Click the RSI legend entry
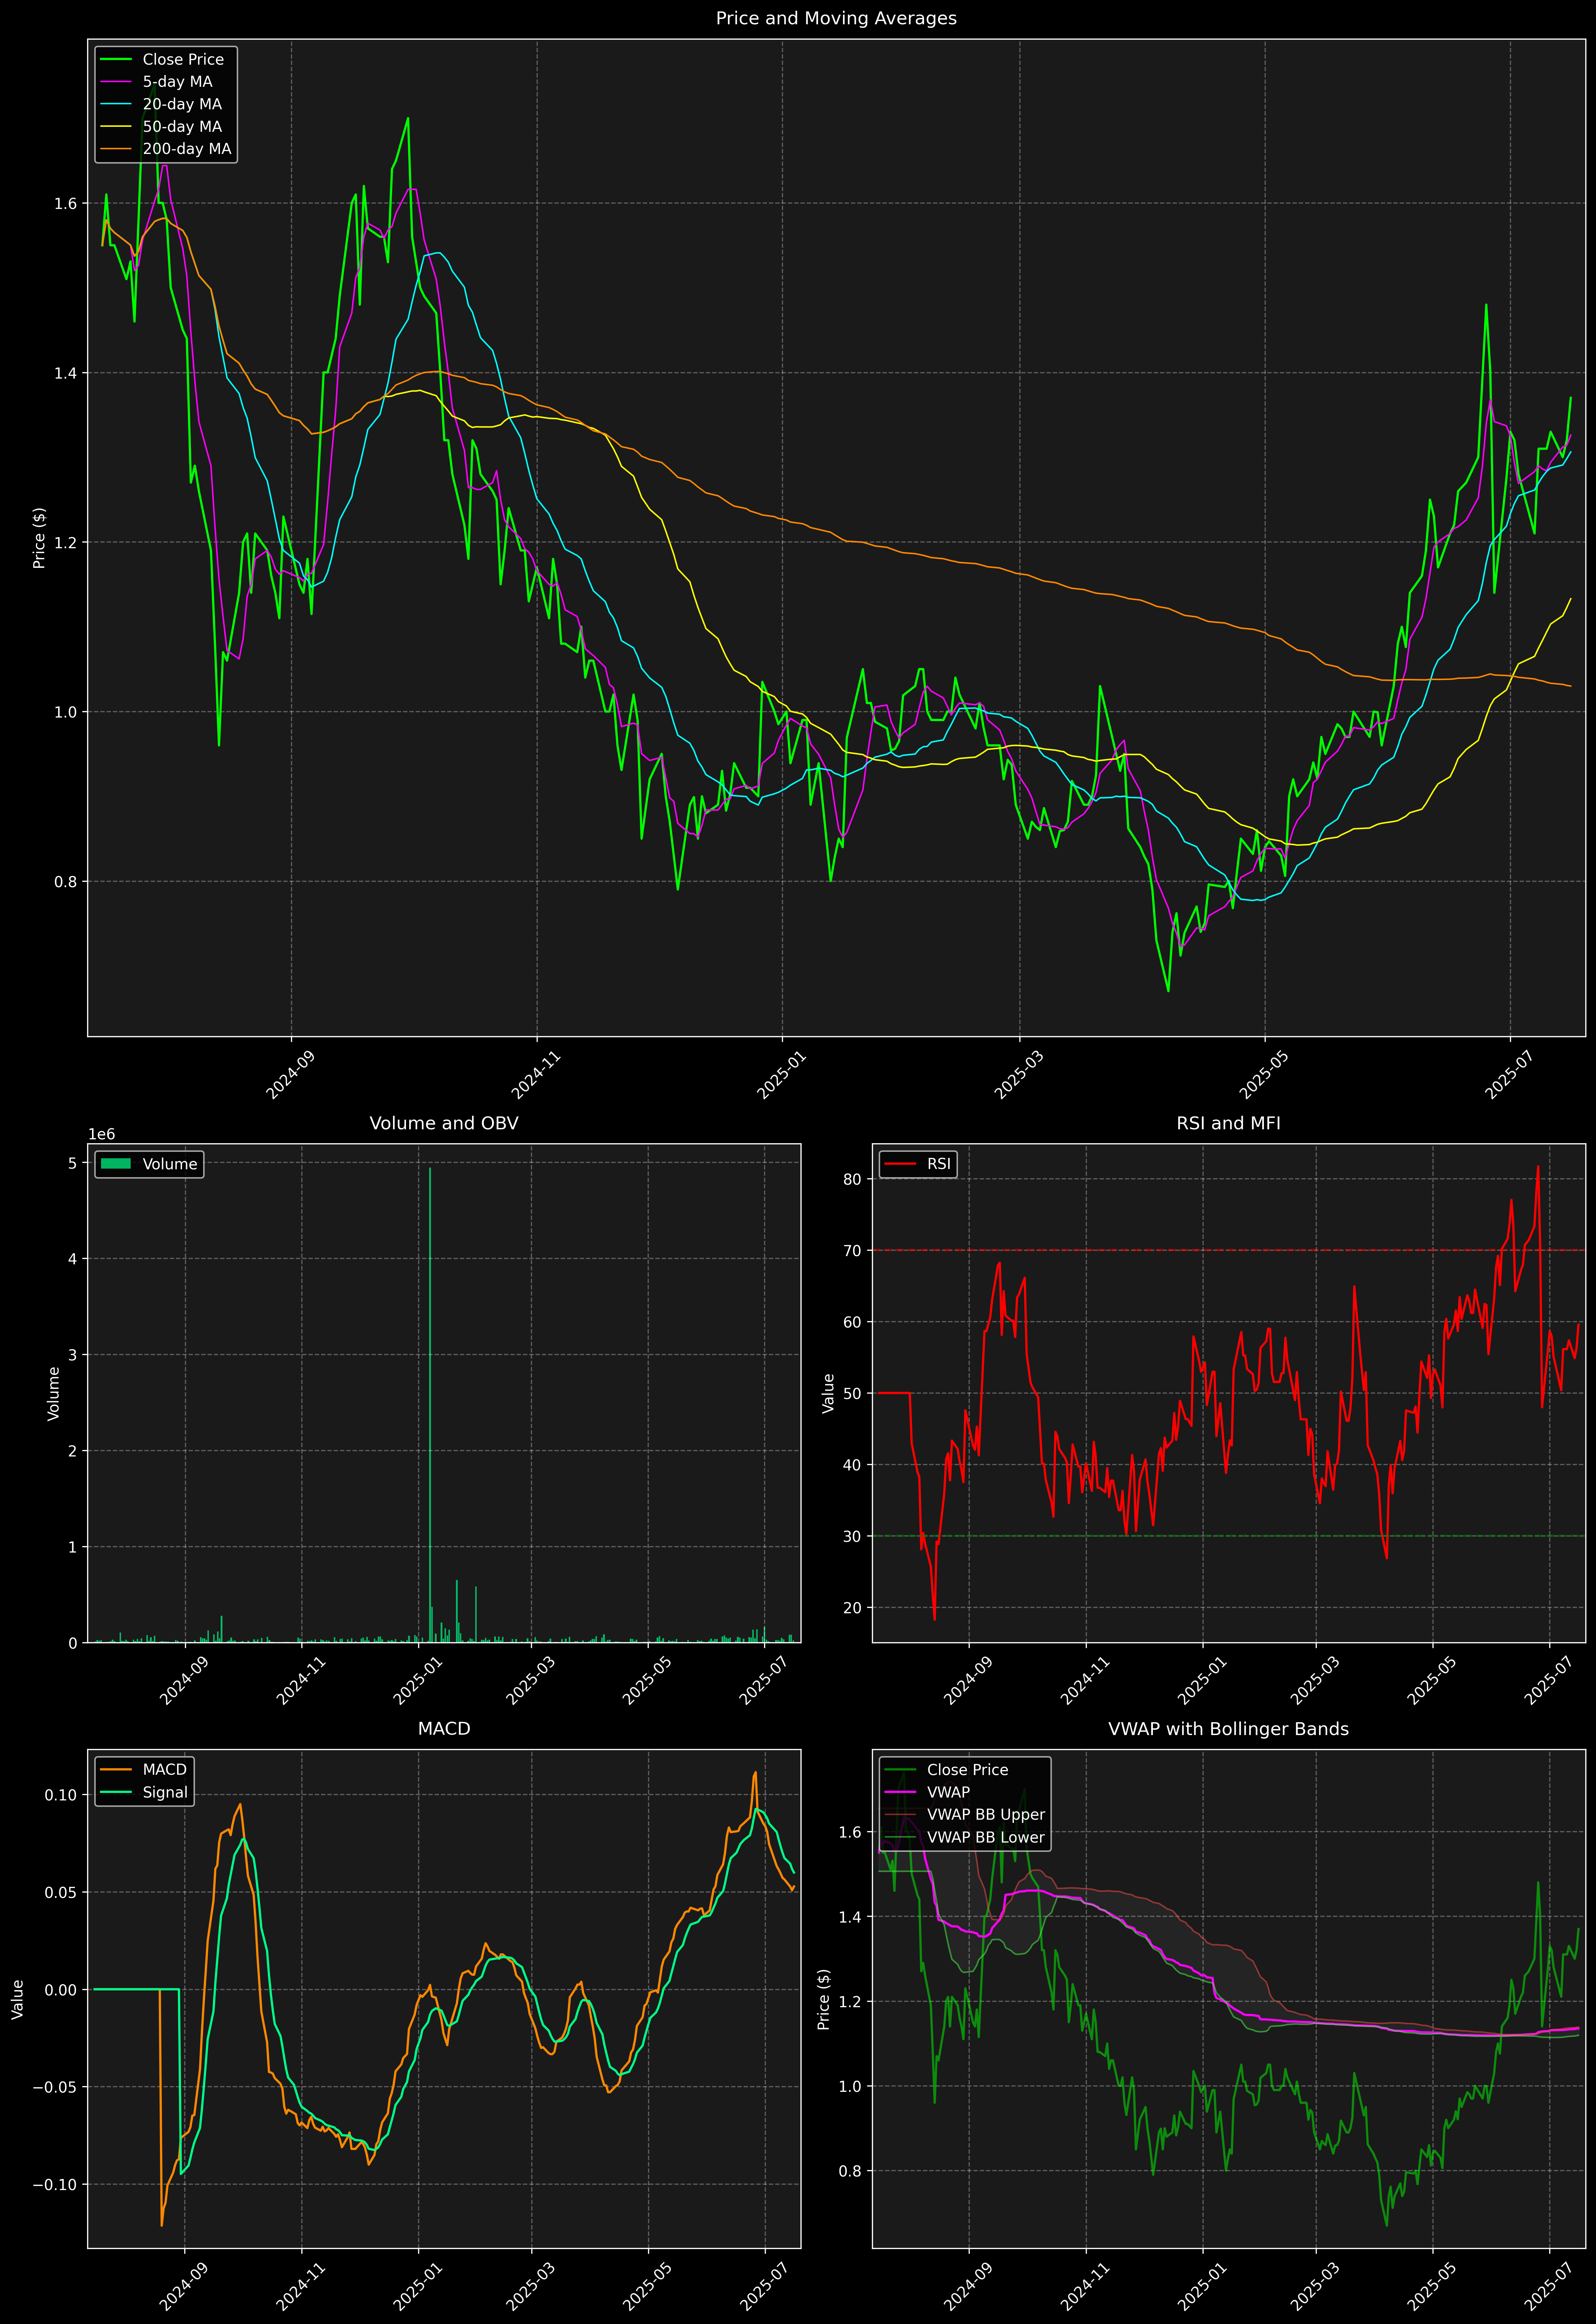Screen dimensions: 1596x2324 [x=918, y=1164]
